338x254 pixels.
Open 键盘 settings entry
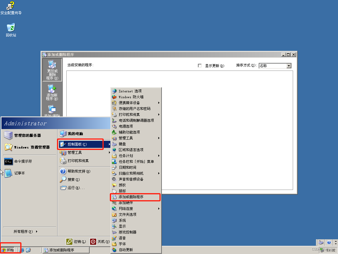(136, 144)
